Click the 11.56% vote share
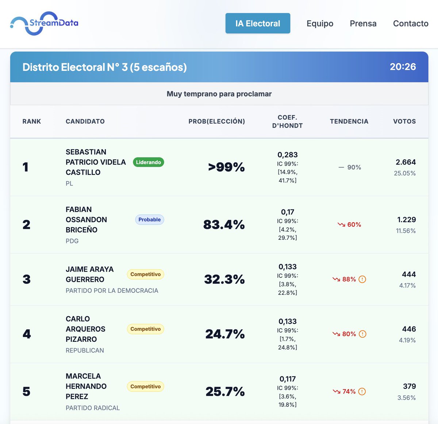 (406, 231)
